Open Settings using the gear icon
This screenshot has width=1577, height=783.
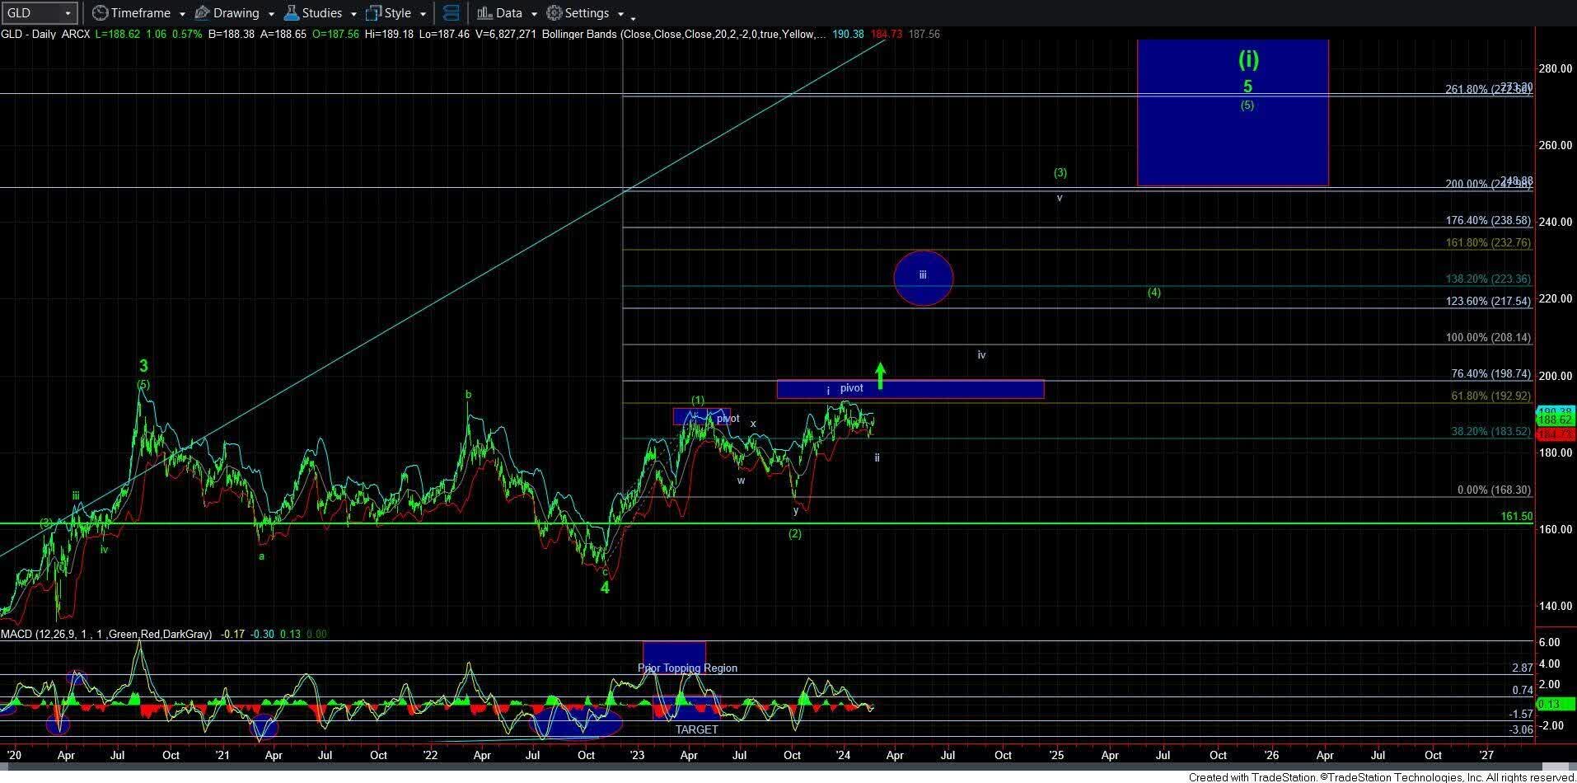pos(555,13)
